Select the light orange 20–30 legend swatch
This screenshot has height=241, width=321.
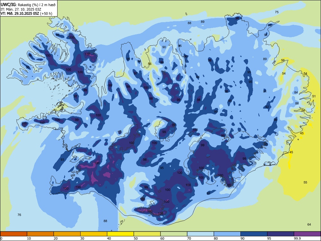(67, 234)
